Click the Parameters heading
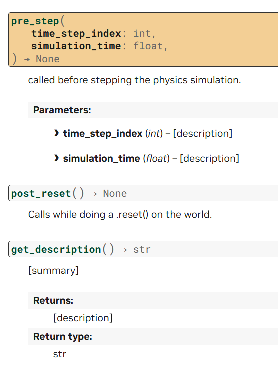Viewport: 278px width, 368px height. click(62, 110)
